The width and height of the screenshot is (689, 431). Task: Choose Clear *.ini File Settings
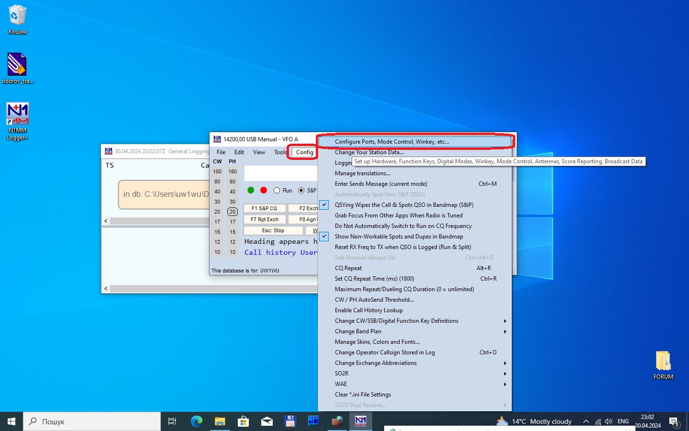(415, 395)
